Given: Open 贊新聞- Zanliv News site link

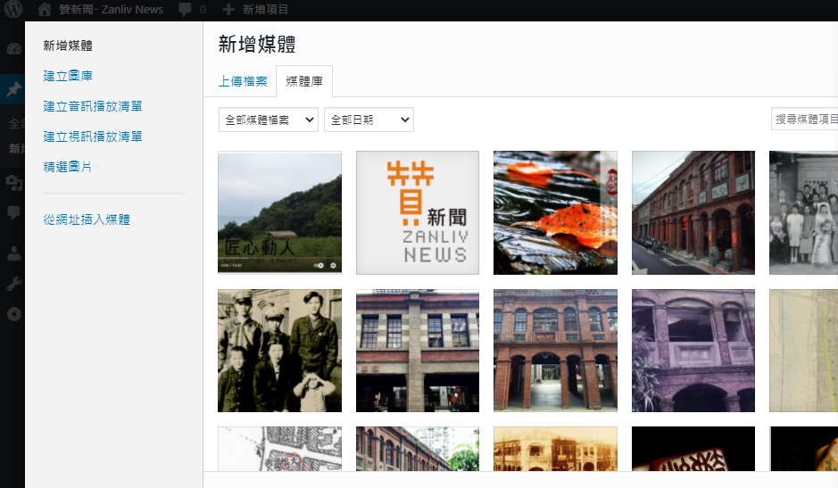Looking at the screenshot, I should pos(112,9).
